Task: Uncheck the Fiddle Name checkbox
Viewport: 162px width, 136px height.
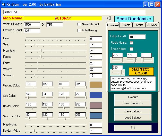Action: (132, 43)
